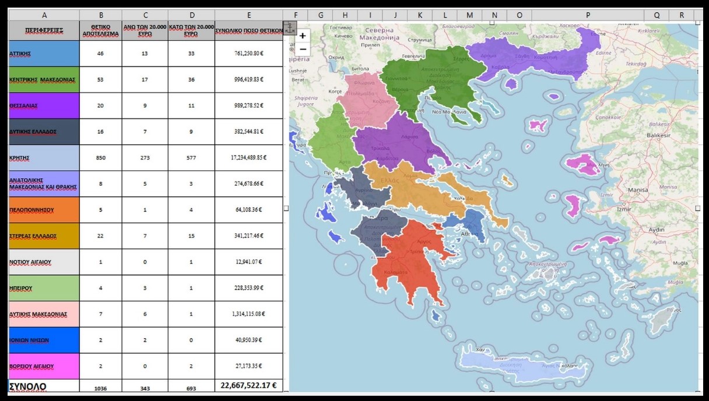Select cell with value 850 for ΚΡΗΤΗΣ
This screenshot has height=401, width=709.
[100, 158]
